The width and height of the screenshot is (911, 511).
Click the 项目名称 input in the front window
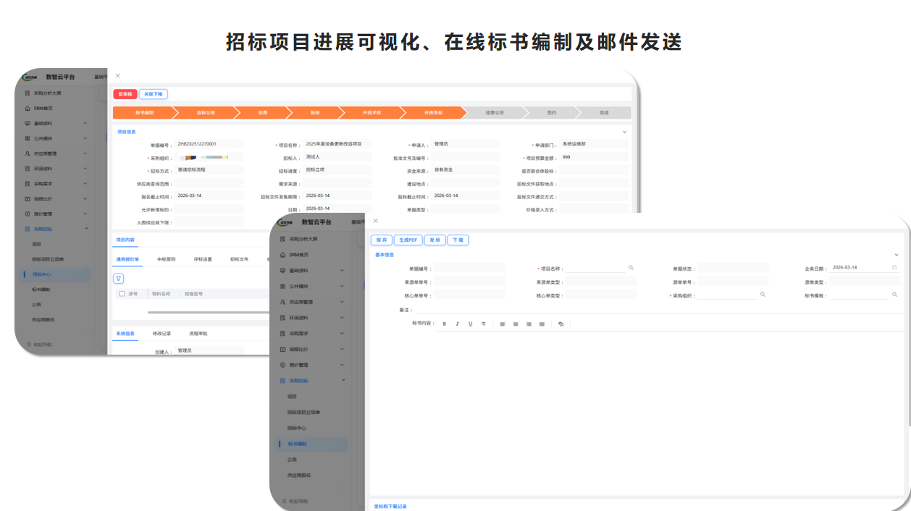click(595, 268)
